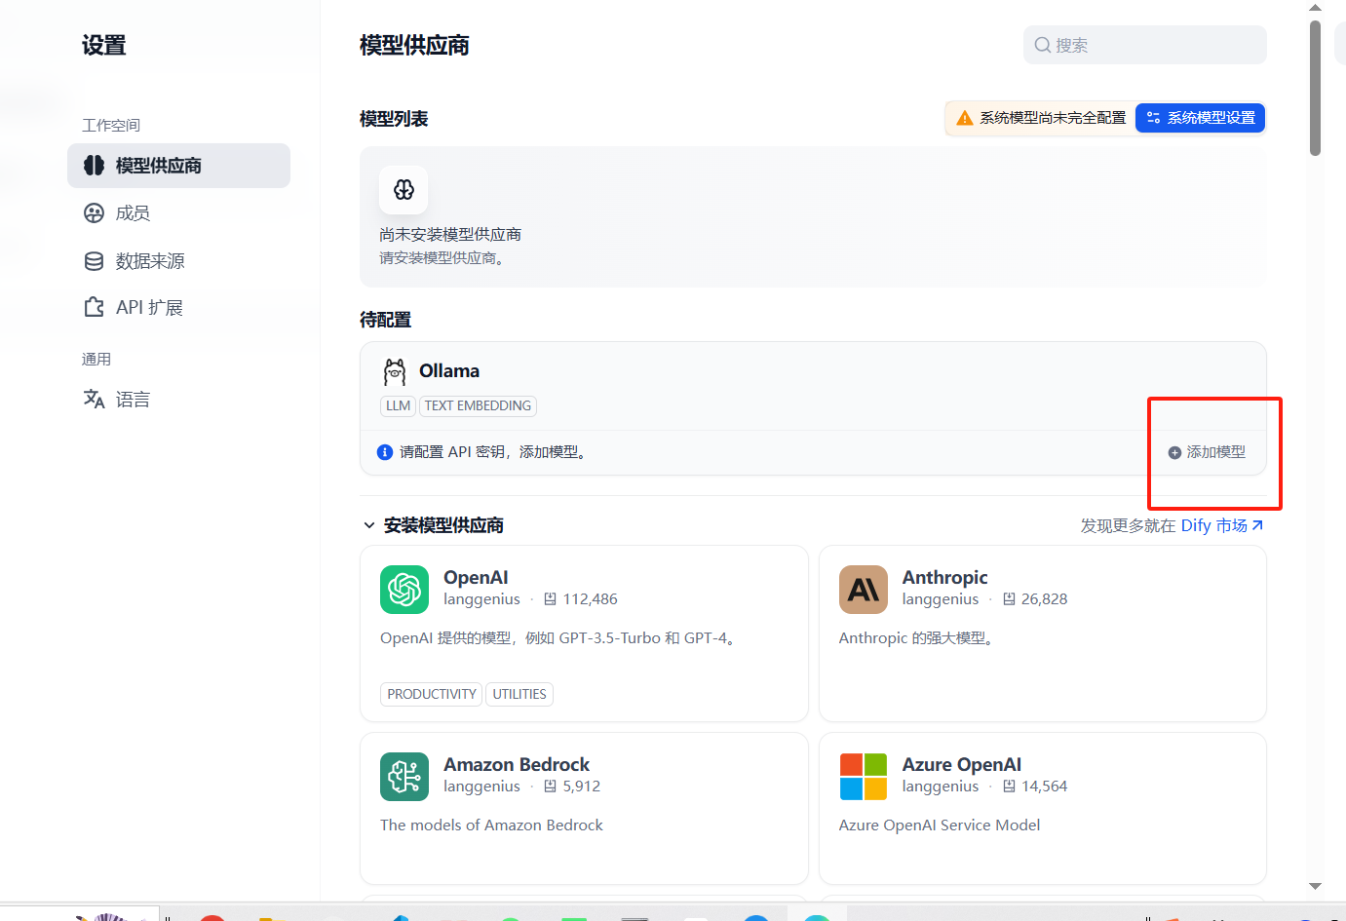
Task: Click the Azure OpenAI logo icon
Action: [864, 777]
